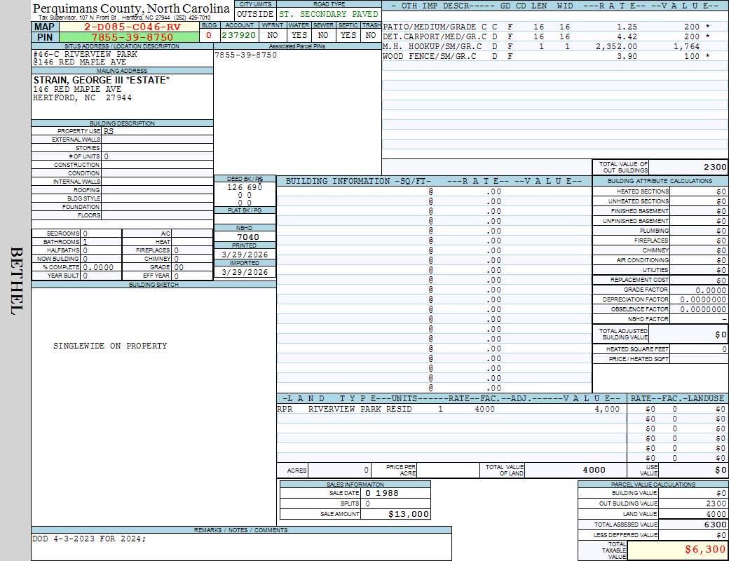Click the ST. SECONDARY PAVED road type
Viewport: 736px width, 561px height.
click(328, 14)
